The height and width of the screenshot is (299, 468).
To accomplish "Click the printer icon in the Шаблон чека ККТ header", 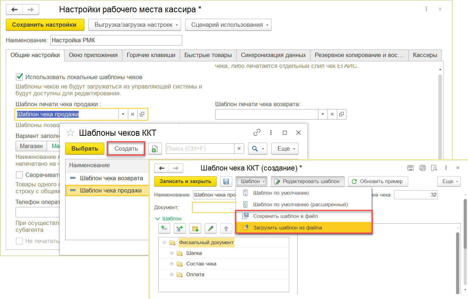I will 422,168.
